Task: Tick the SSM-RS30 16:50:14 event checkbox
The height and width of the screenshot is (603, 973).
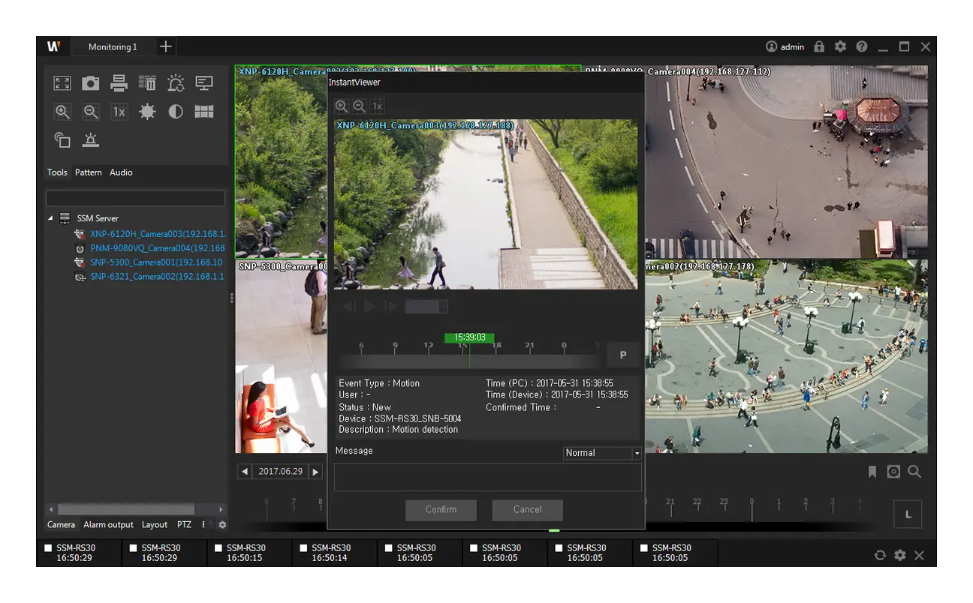Action: [x=305, y=548]
